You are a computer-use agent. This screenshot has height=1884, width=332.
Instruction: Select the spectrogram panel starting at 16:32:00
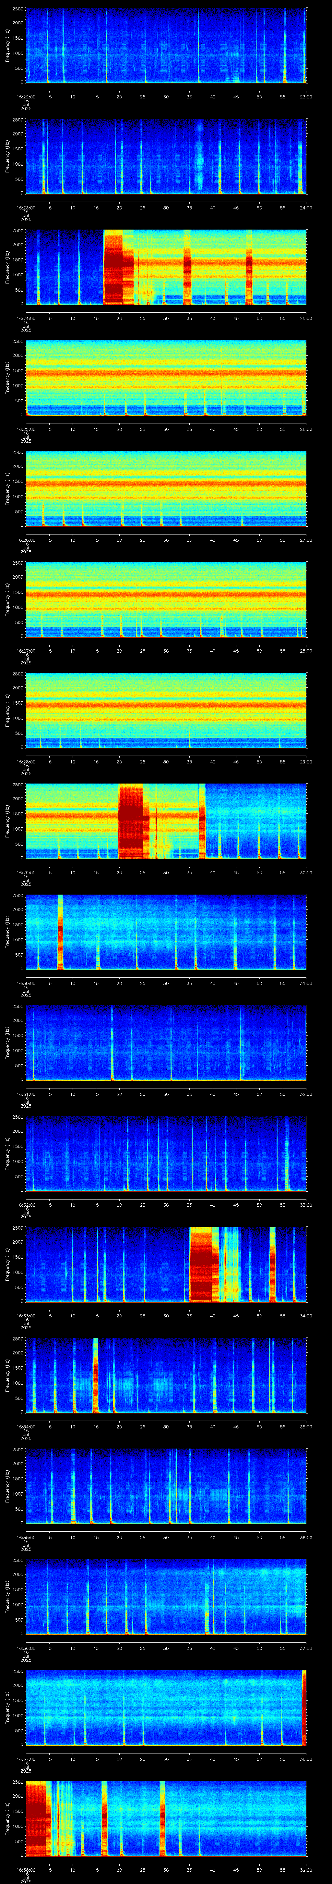[x=166, y=1153]
